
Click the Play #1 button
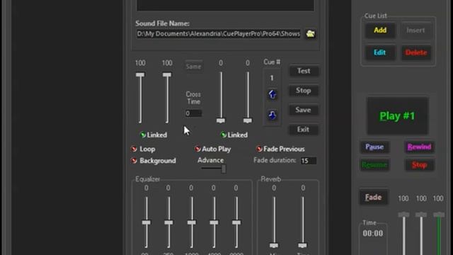(x=397, y=116)
